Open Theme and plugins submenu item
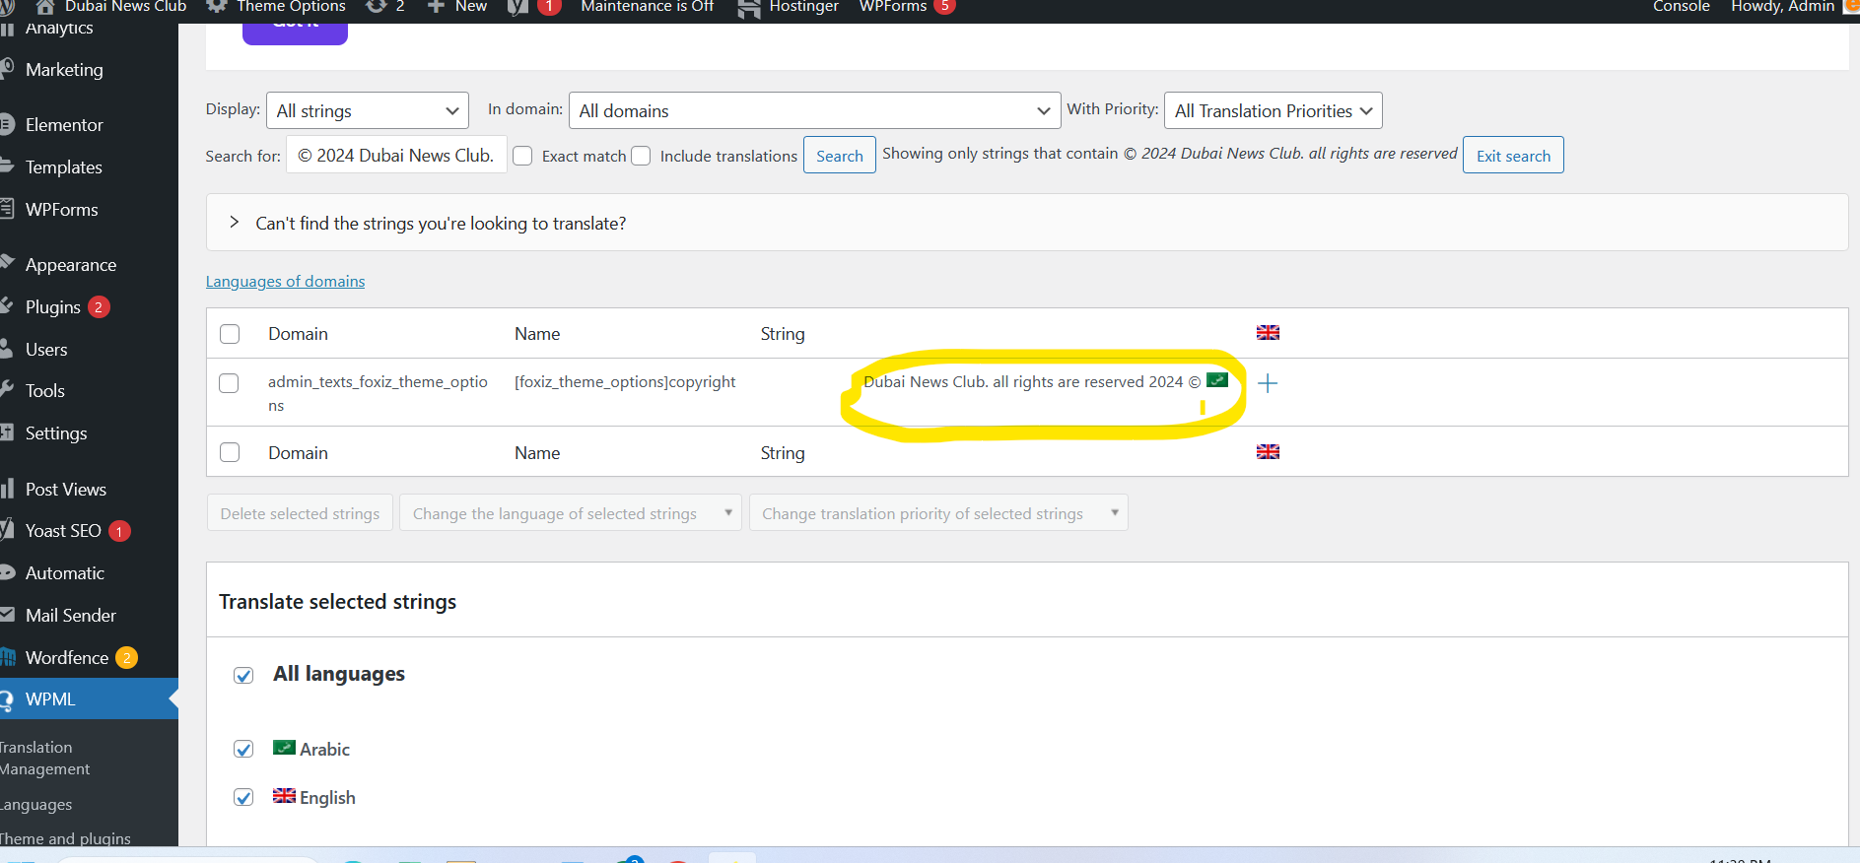Image resolution: width=1860 pixels, height=863 pixels. coord(65,838)
